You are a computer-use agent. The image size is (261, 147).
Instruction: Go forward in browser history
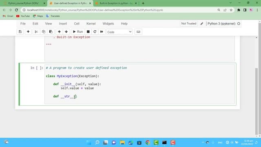(x=10, y=10)
